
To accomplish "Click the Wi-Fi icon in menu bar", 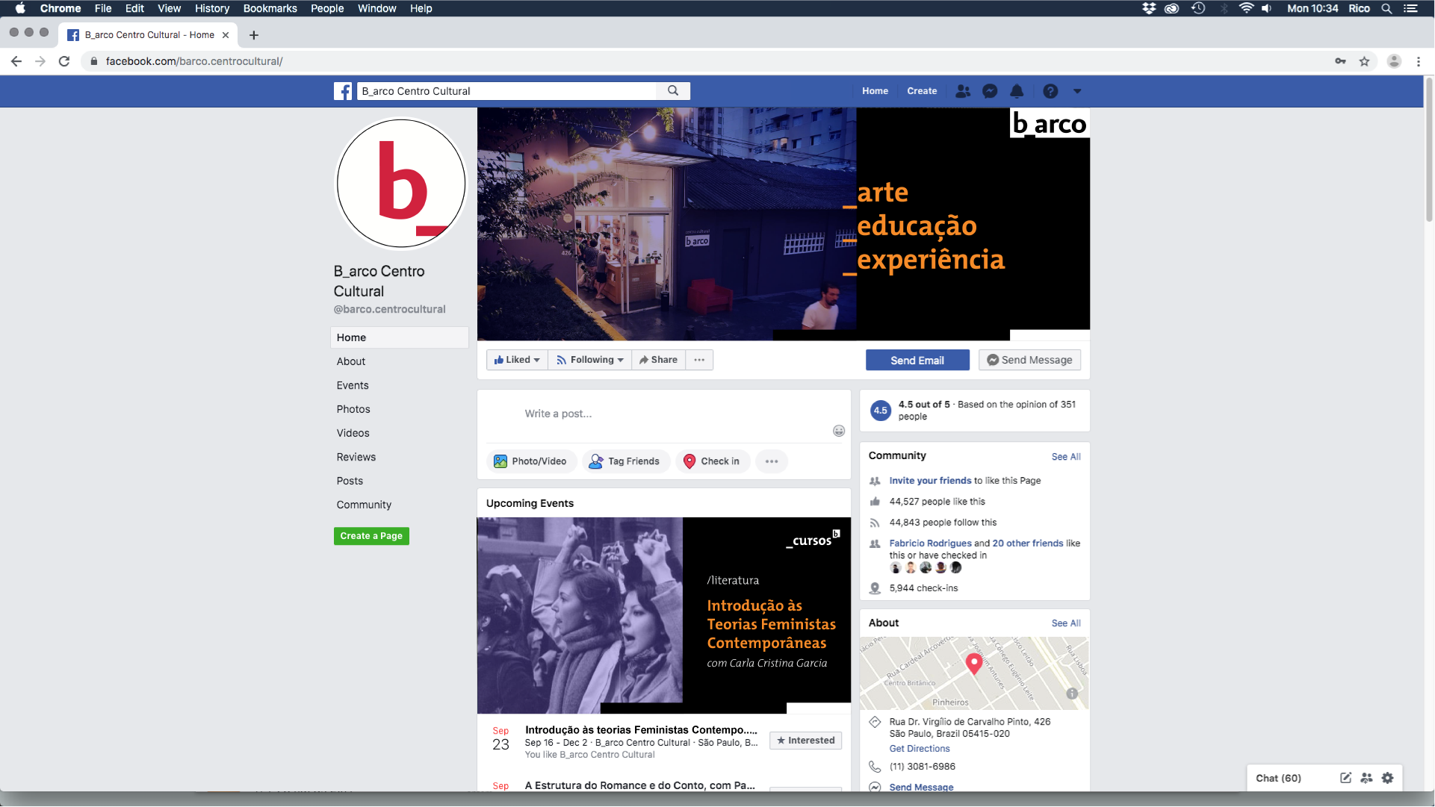I will pos(1245,8).
